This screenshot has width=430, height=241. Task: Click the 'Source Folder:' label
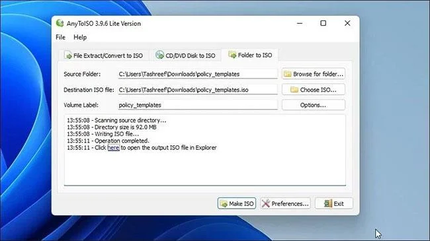pyautogui.click(x=82, y=74)
